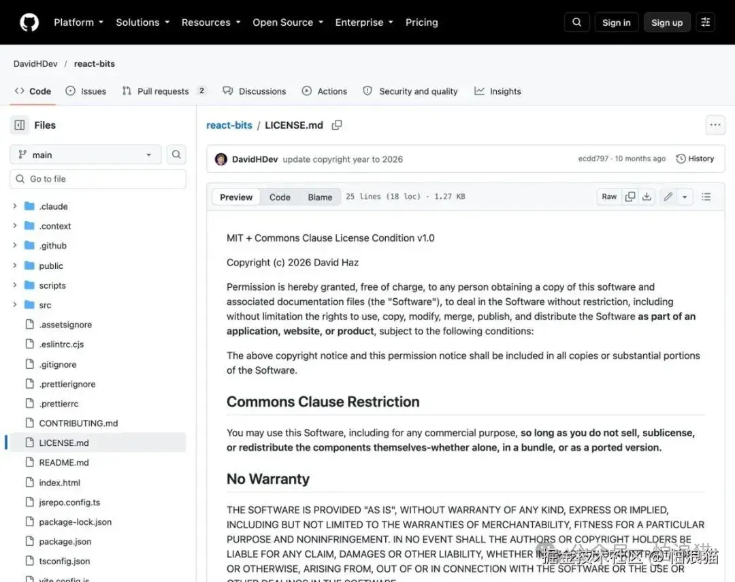Open the .eslintrc.cjs file
Image resolution: width=735 pixels, height=582 pixels.
click(x=61, y=344)
